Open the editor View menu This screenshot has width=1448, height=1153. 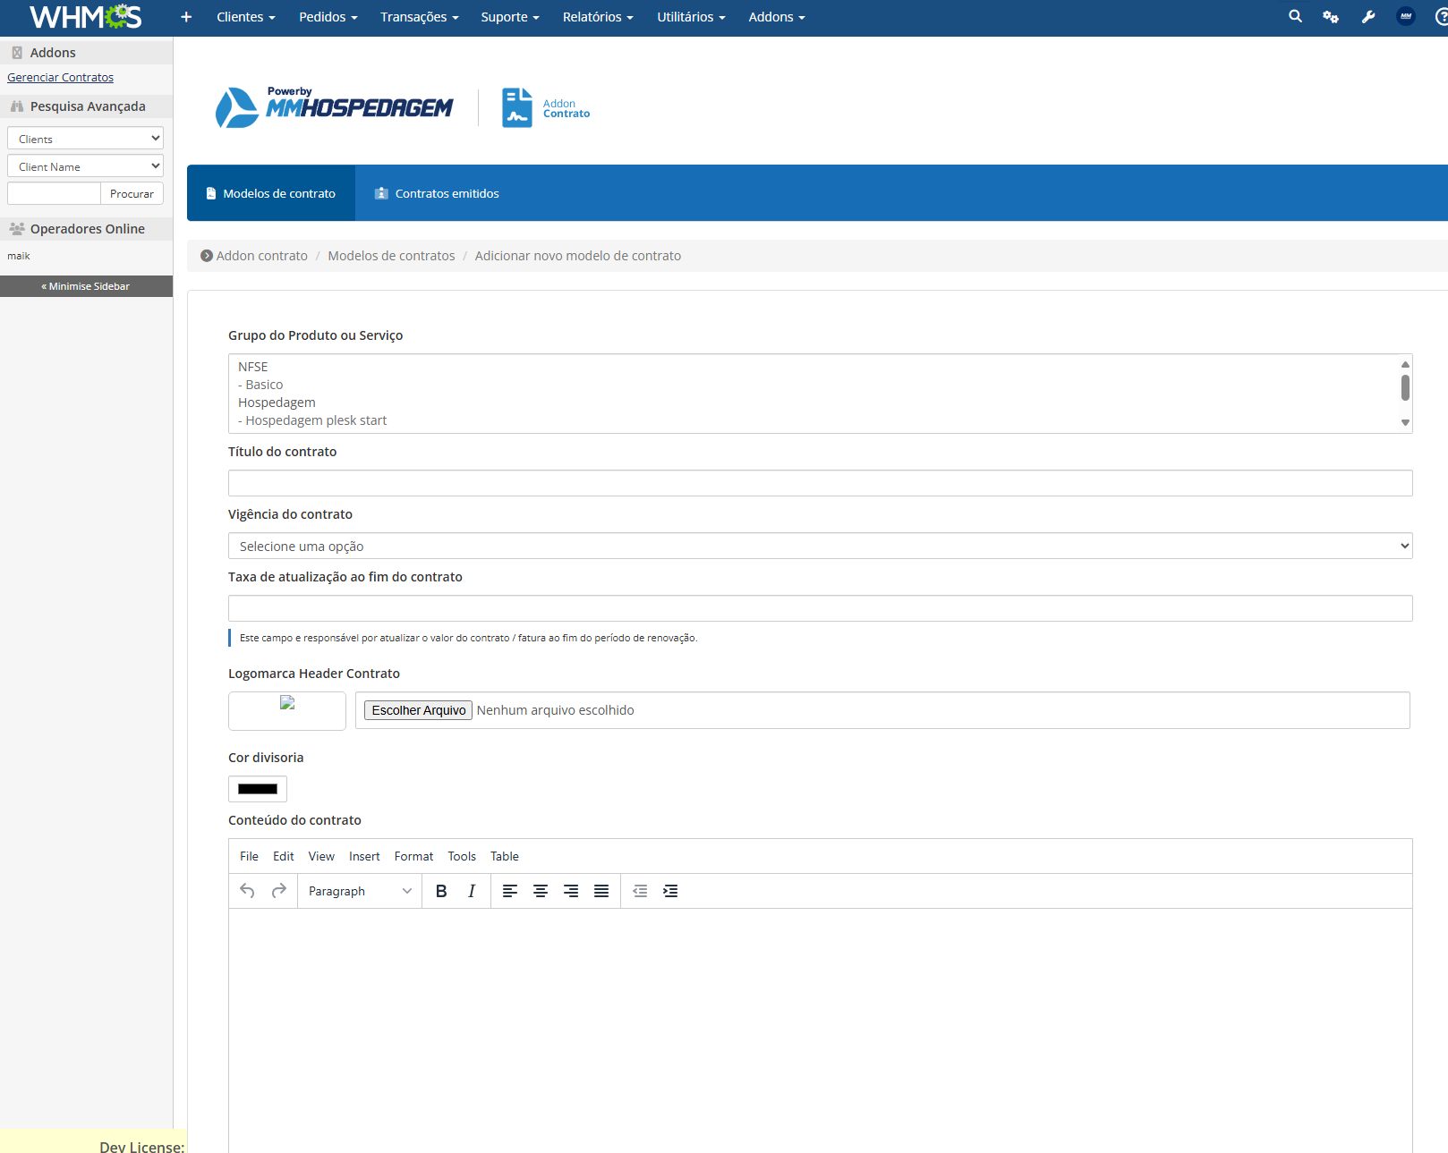point(321,856)
